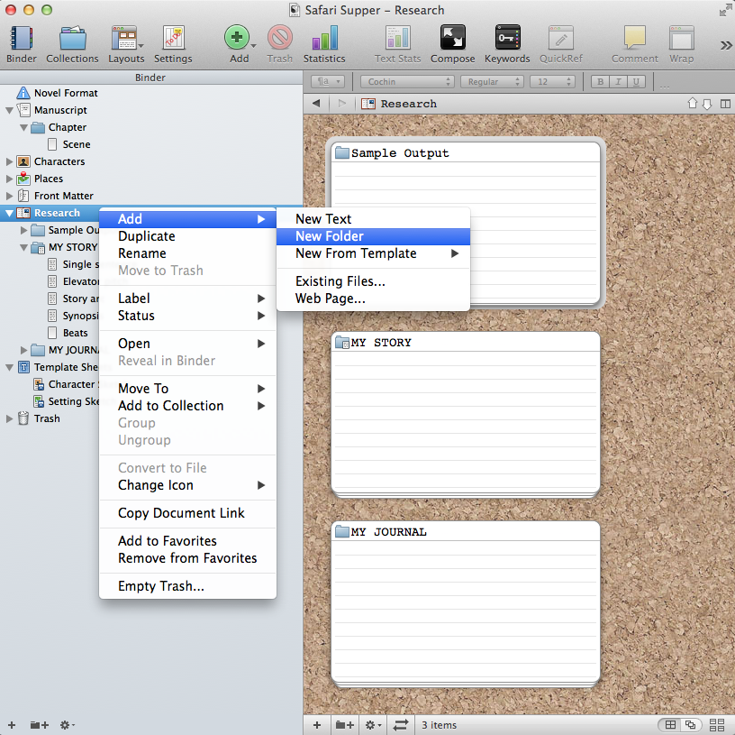Open the gear menu in editor footer
735x735 pixels.
(x=373, y=725)
